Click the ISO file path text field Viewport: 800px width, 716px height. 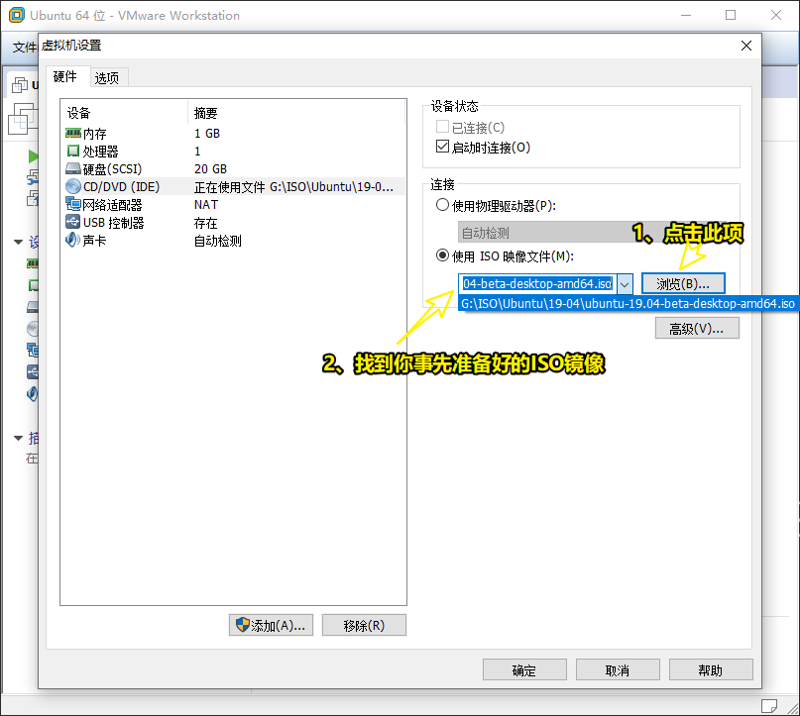(x=537, y=284)
